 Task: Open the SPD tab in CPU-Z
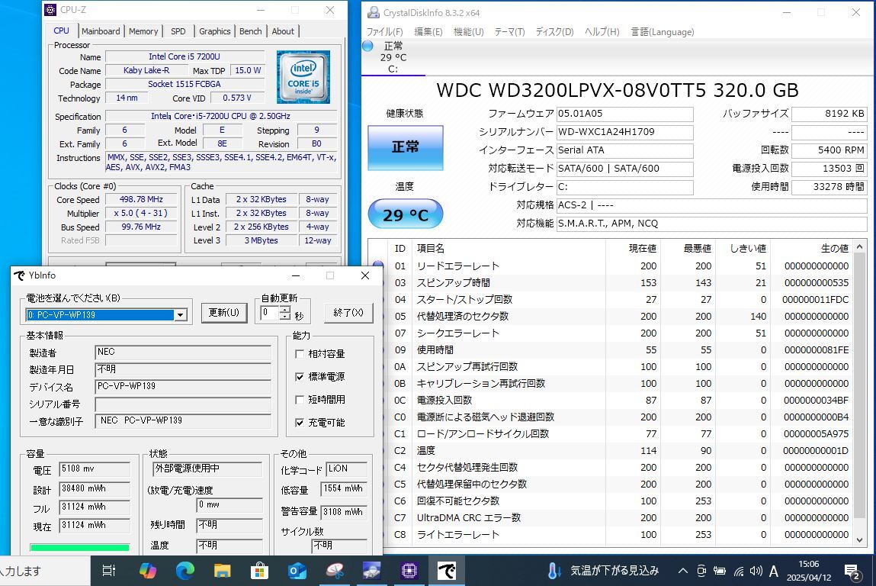pos(178,31)
